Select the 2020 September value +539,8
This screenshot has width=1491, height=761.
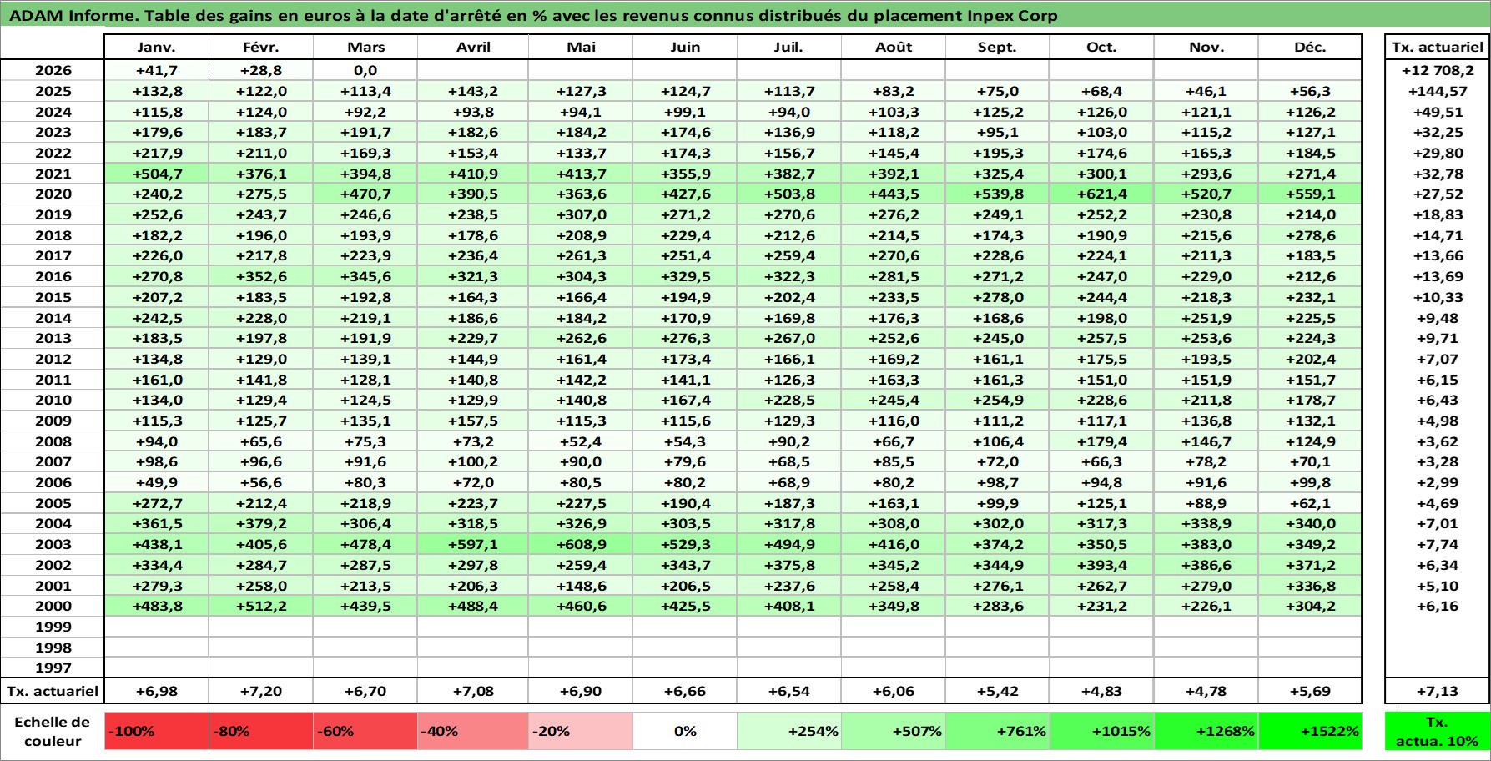coord(998,194)
